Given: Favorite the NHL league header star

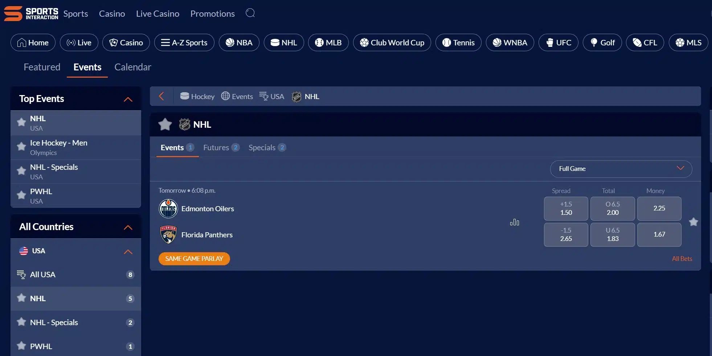Looking at the screenshot, I should [165, 124].
